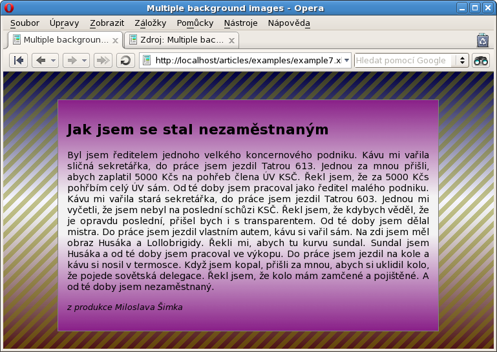Click the heading Jak jsem se stal nezaměstnaným
This screenshot has height=352, width=497.
(198, 129)
